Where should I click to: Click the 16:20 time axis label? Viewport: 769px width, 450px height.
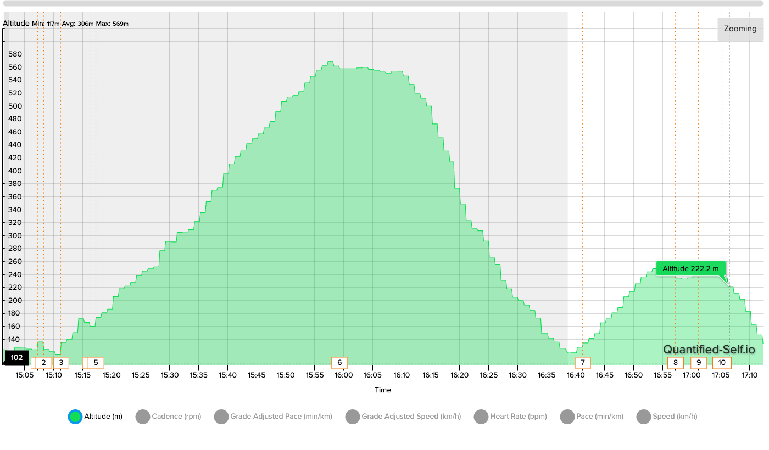[x=459, y=375]
